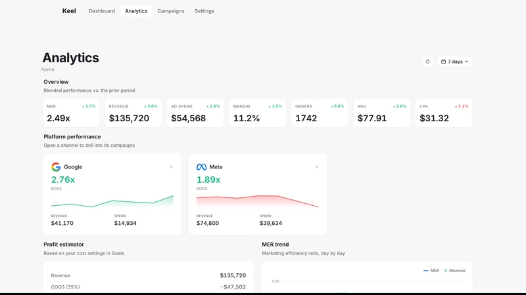Click the Meta logo icon
526x295 pixels.
201,167
